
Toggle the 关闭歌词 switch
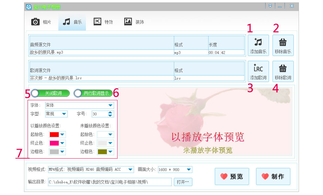tap(50, 93)
